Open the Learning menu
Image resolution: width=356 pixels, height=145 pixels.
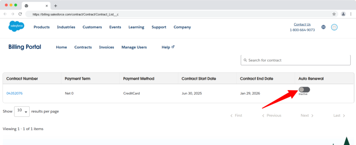[x=136, y=27]
